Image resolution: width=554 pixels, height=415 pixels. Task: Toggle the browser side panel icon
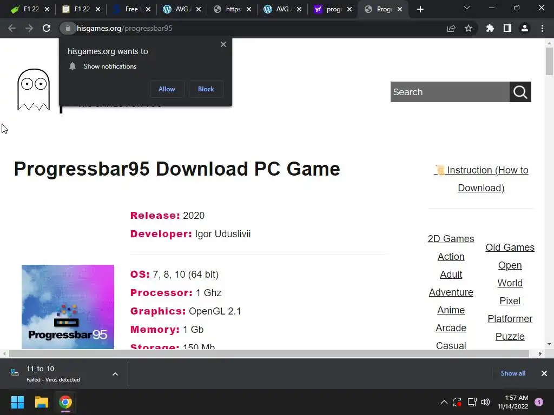click(x=507, y=28)
